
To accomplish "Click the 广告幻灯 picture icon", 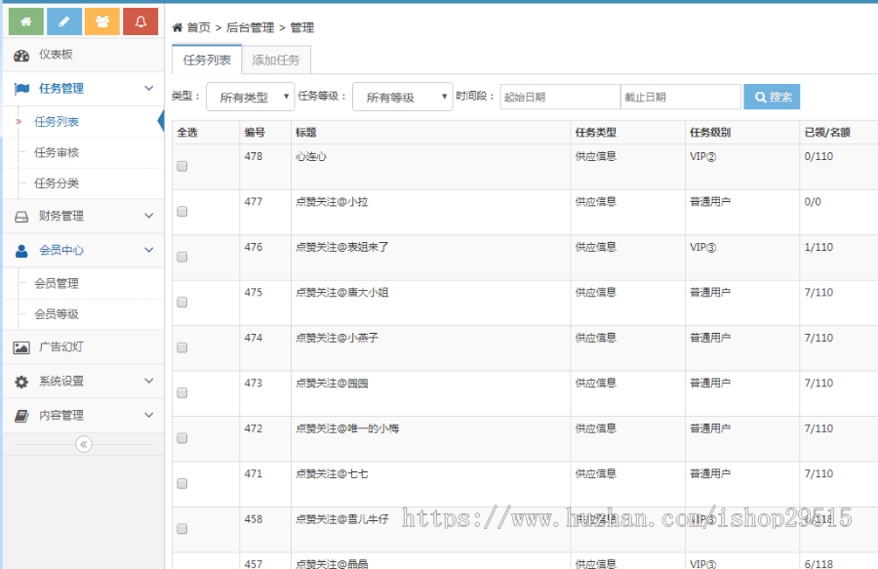I will coord(21,347).
